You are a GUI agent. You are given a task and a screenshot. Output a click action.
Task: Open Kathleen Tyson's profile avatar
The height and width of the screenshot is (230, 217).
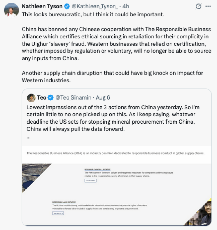tap(12, 10)
